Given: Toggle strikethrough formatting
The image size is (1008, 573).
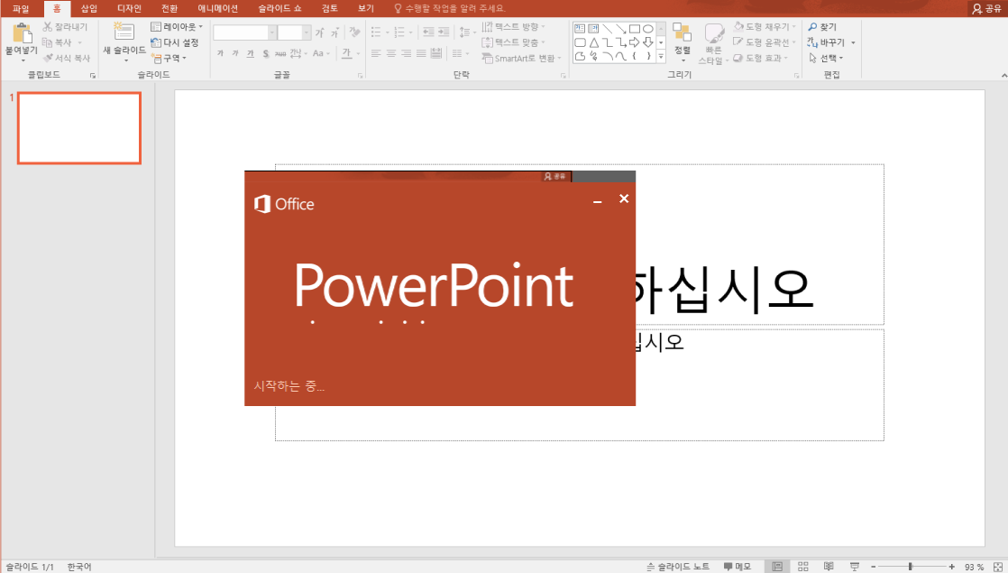Looking at the screenshot, I should (x=280, y=53).
